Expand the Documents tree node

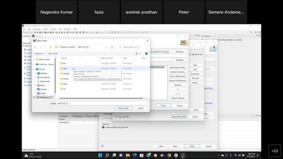(x=35, y=77)
